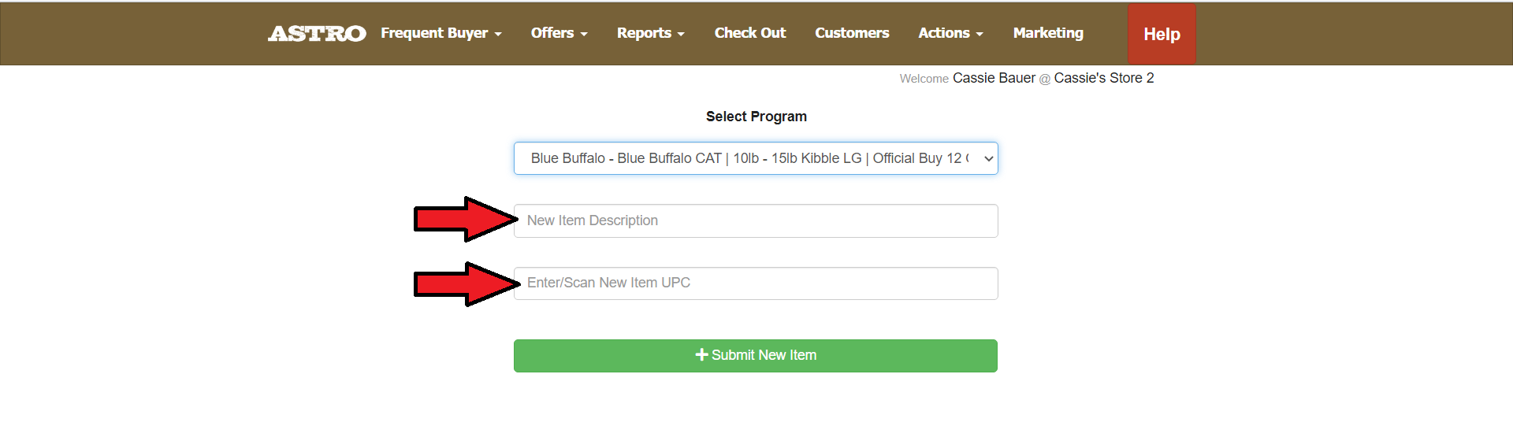Click red arrow pointing at New Item Description
Image resolution: width=1513 pixels, height=437 pixels.
pos(465,219)
